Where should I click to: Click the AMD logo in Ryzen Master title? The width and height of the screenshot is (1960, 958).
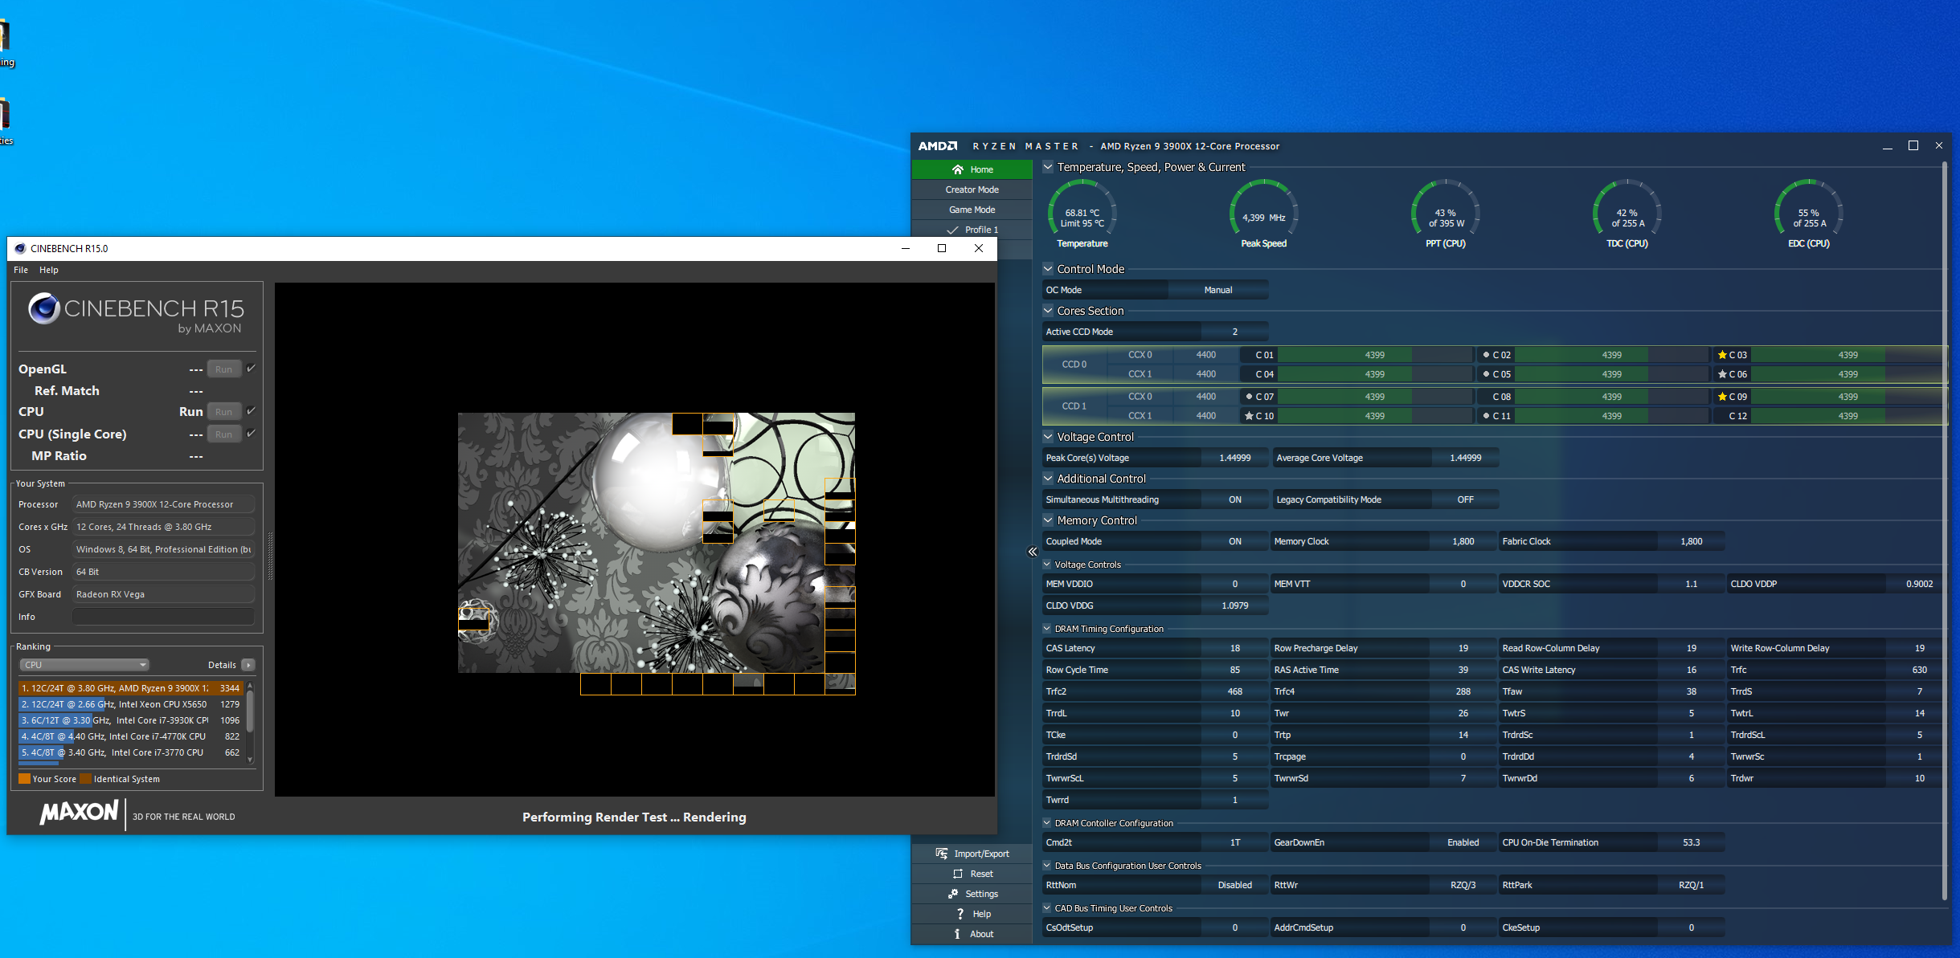click(x=938, y=146)
